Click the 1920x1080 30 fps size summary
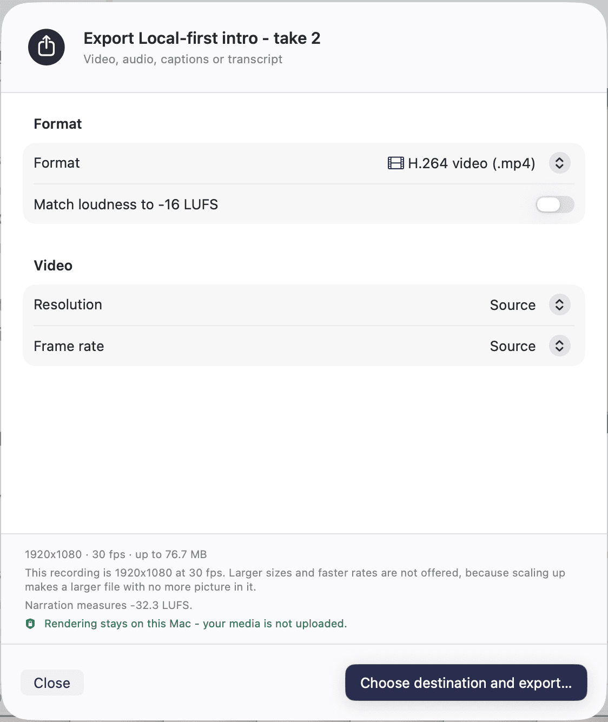The width and height of the screenshot is (608, 722). pyautogui.click(x=116, y=554)
